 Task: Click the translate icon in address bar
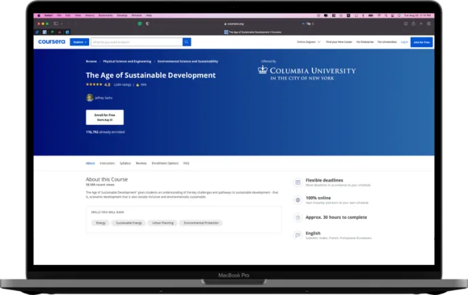(308, 24)
